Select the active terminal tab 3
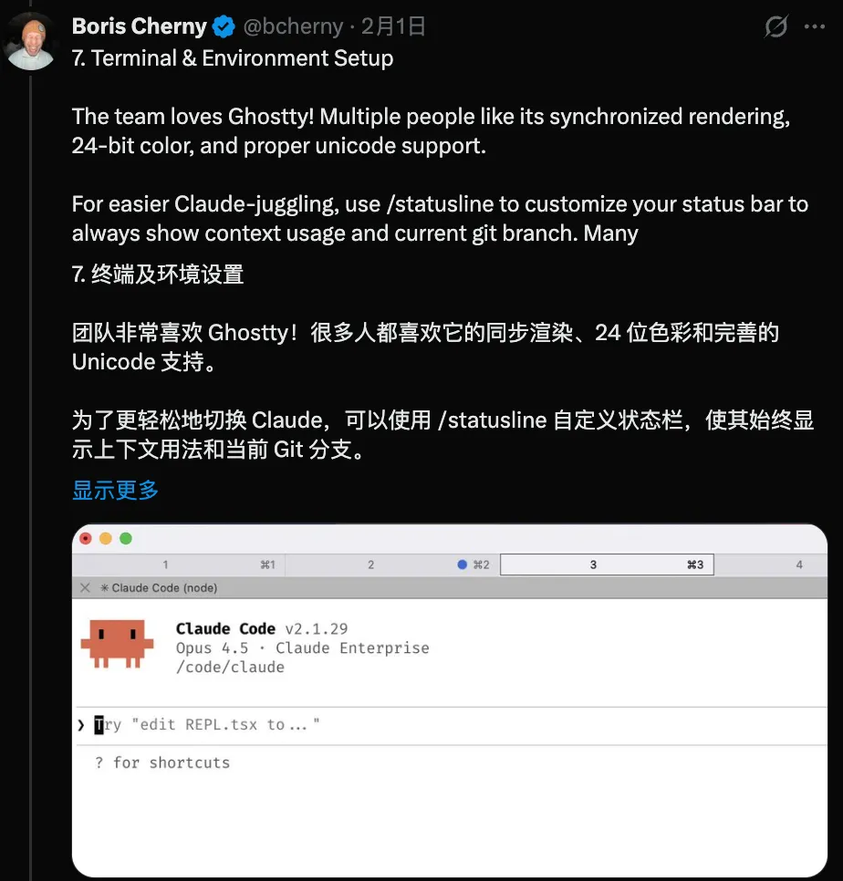 click(607, 565)
